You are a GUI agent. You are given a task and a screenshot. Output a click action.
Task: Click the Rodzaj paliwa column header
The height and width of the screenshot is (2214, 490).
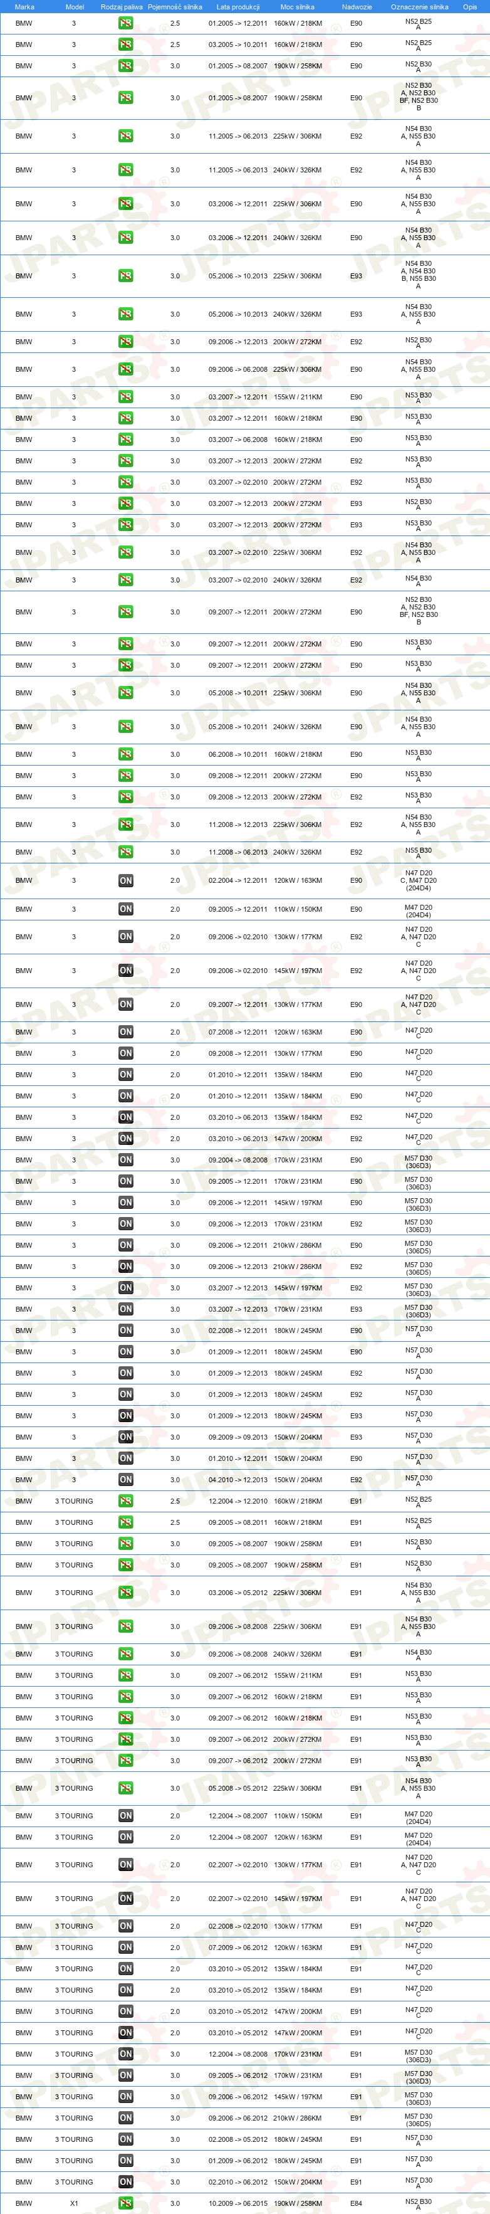(x=122, y=6)
